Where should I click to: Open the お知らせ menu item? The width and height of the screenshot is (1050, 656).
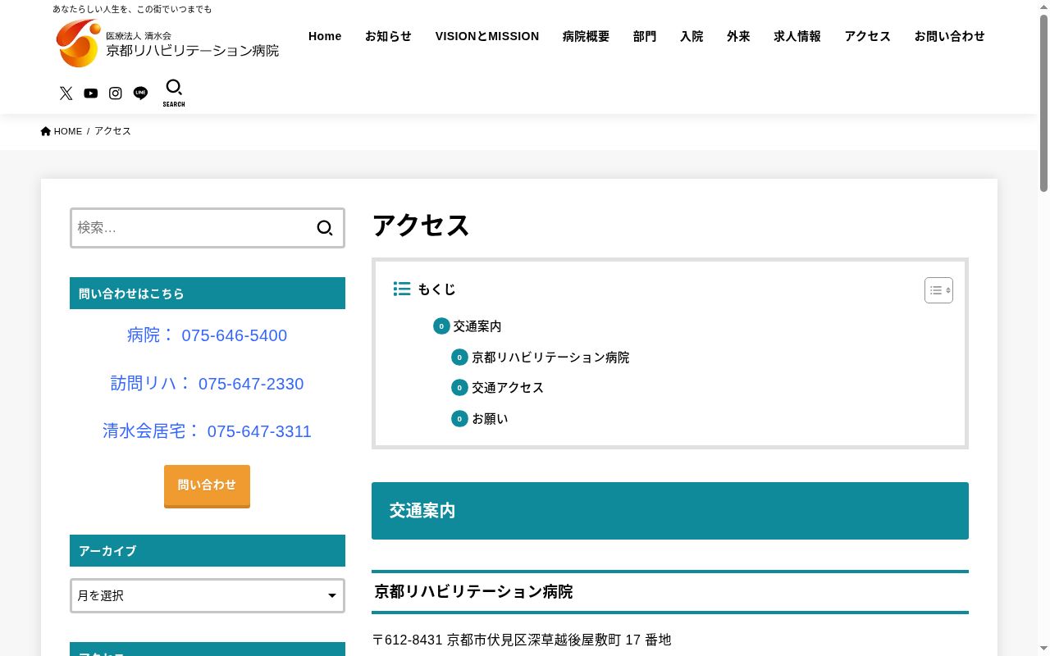388,36
